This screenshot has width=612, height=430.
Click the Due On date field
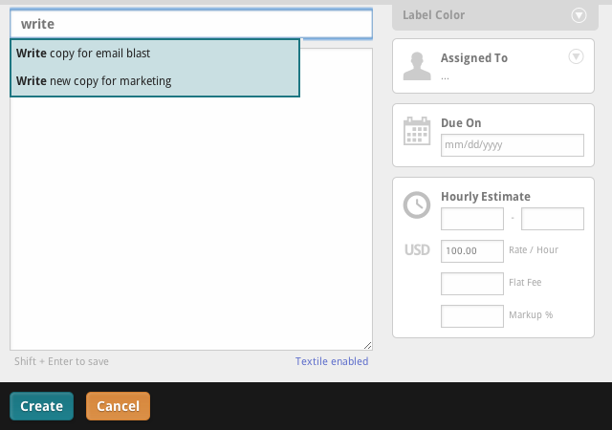click(x=512, y=145)
